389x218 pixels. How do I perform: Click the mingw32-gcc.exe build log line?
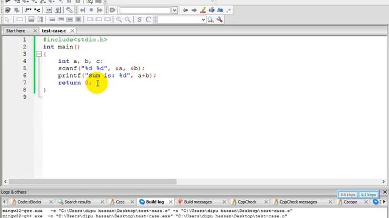[148, 211]
